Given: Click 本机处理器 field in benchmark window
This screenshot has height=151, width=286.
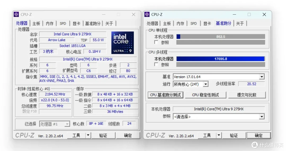Looking at the screenshot, I should coord(219,109).
